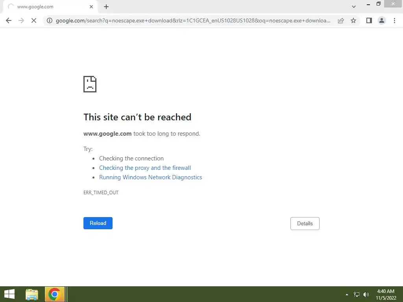The height and width of the screenshot is (302, 403).
Task: Open a new tab
Action: tap(106, 7)
